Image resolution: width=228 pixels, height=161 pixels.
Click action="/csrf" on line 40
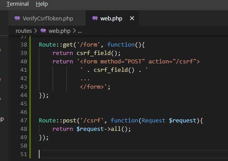click(172, 62)
